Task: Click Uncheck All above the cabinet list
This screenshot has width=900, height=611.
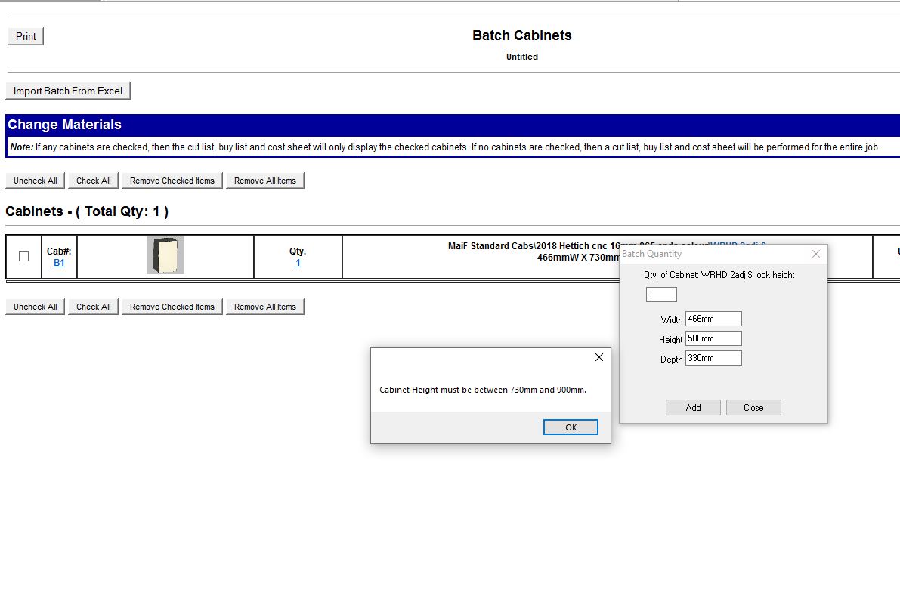Action: pyautogui.click(x=36, y=181)
